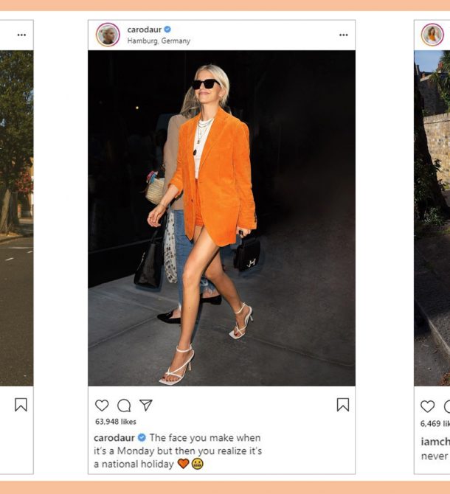
Task: Bookmark the carodaur post
Action: 343,405
